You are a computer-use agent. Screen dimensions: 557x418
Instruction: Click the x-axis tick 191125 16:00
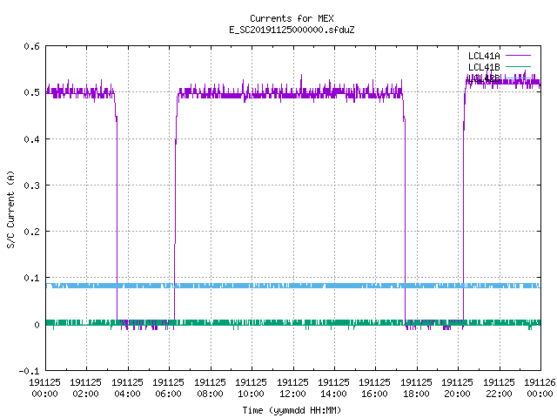tap(375, 388)
